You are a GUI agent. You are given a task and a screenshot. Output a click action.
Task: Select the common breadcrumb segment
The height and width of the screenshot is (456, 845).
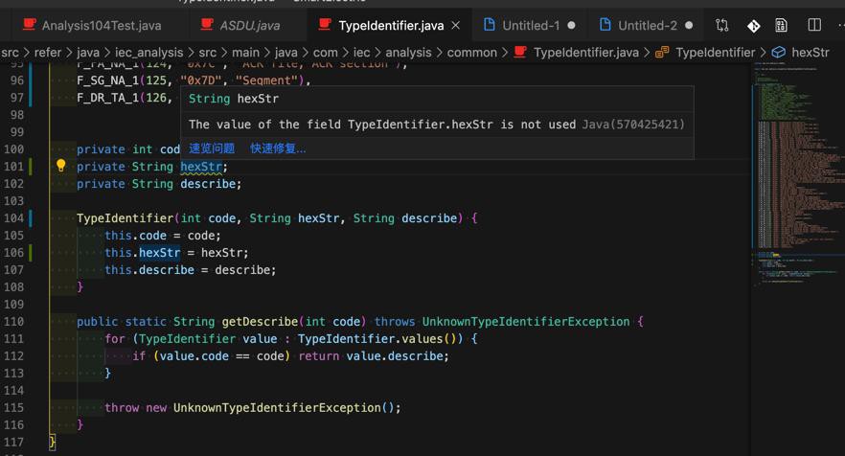click(x=471, y=53)
